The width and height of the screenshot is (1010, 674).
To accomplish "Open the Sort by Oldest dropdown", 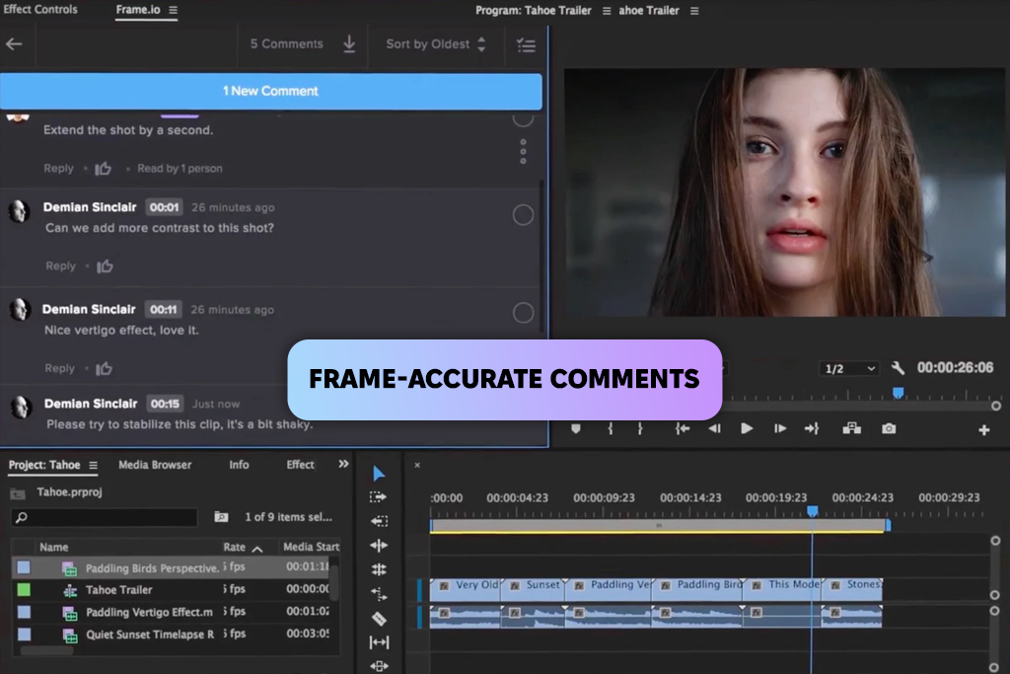I will click(435, 43).
